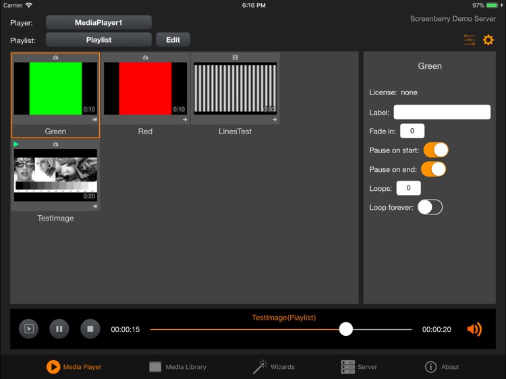
Task: Open the Server tab
Action: pyautogui.click(x=359, y=367)
